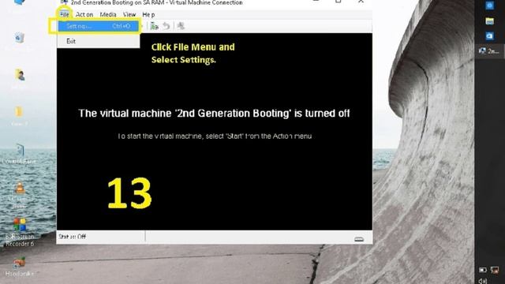Open the user folder desktop icon
Viewport: 505px width, 284px height.
(x=19, y=76)
